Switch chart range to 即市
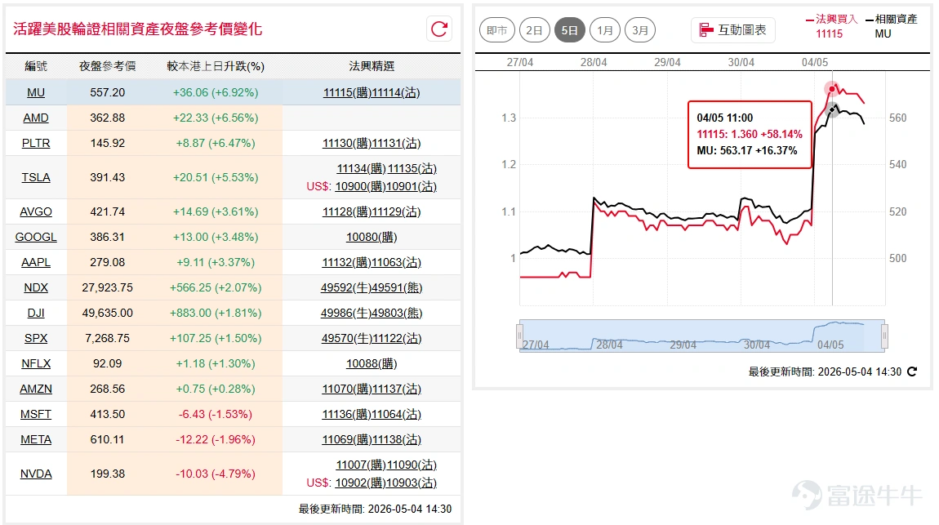 click(497, 30)
